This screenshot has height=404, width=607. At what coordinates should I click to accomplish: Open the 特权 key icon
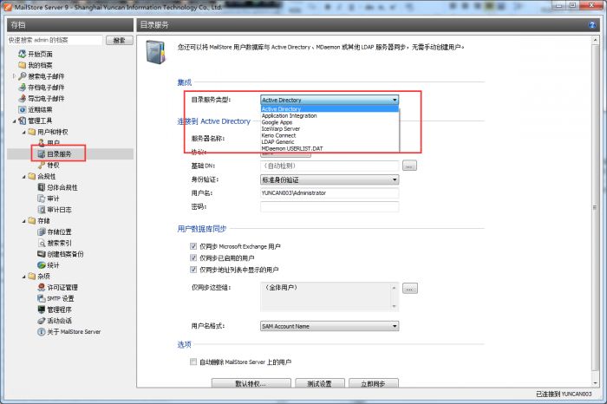42,166
